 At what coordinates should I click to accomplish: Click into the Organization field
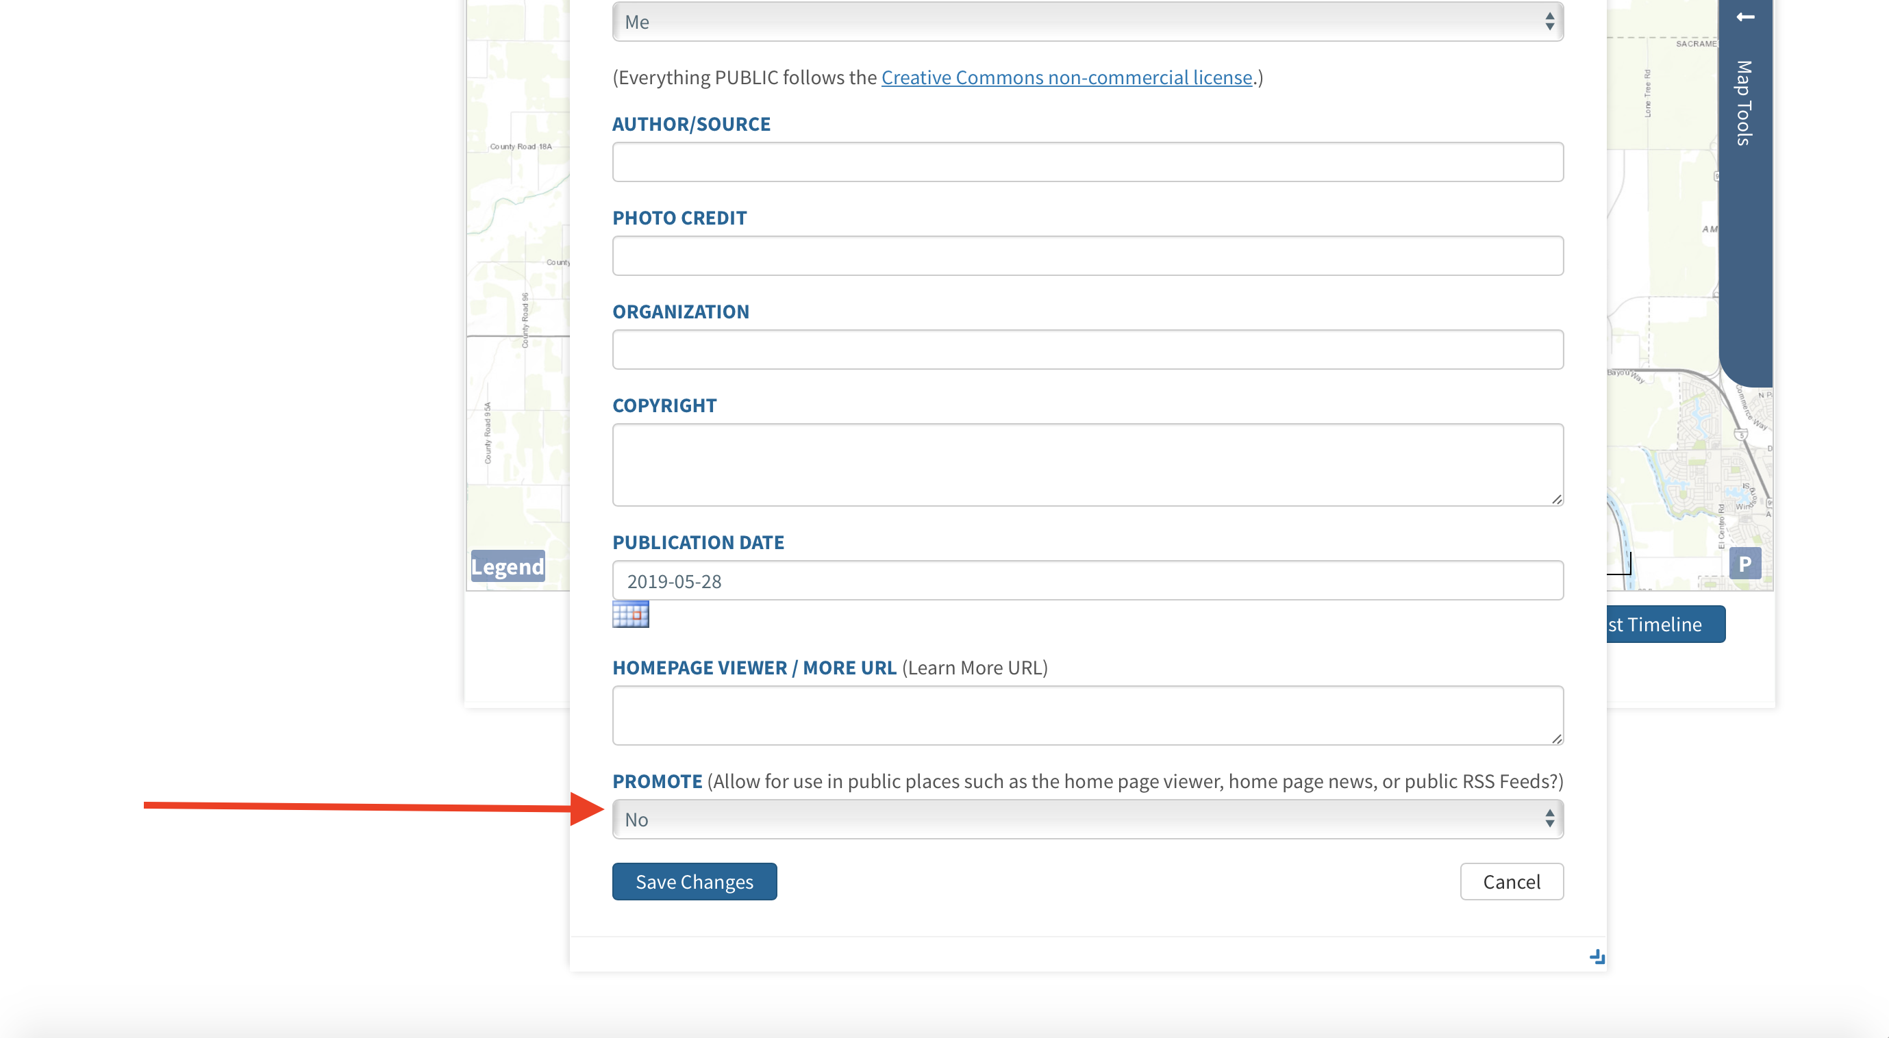pos(1087,350)
